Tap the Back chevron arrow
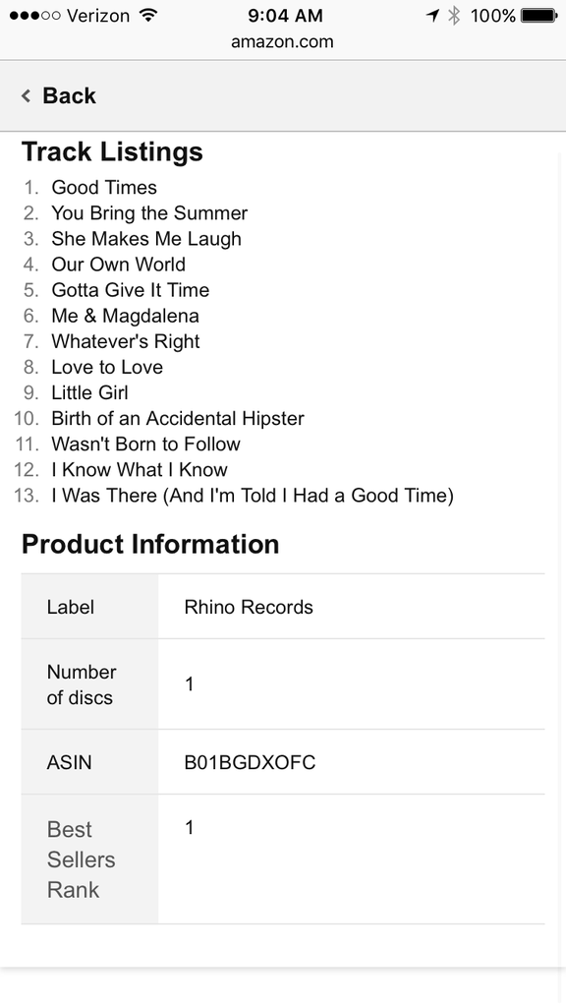The image size is (566, 1007). point(27,95)
